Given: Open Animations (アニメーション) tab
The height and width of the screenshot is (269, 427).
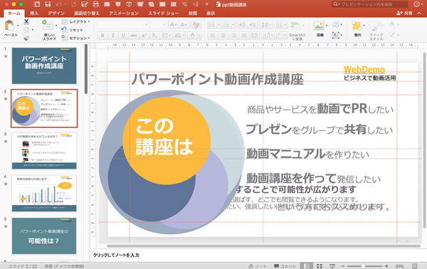Looking at the screenshot, I should (124, 13).
